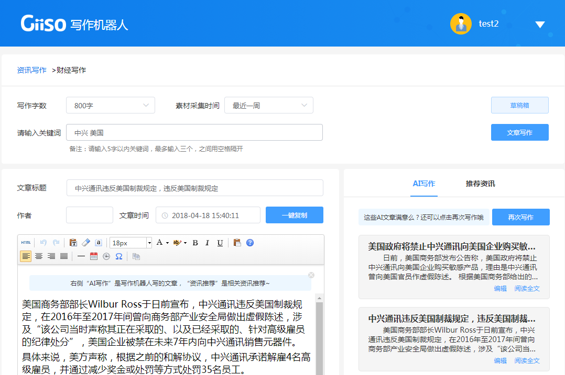Click 编辑 on 中兴通讯违反美国制裁规定 card
Screen dimensions: 565x375
(500, 361)
